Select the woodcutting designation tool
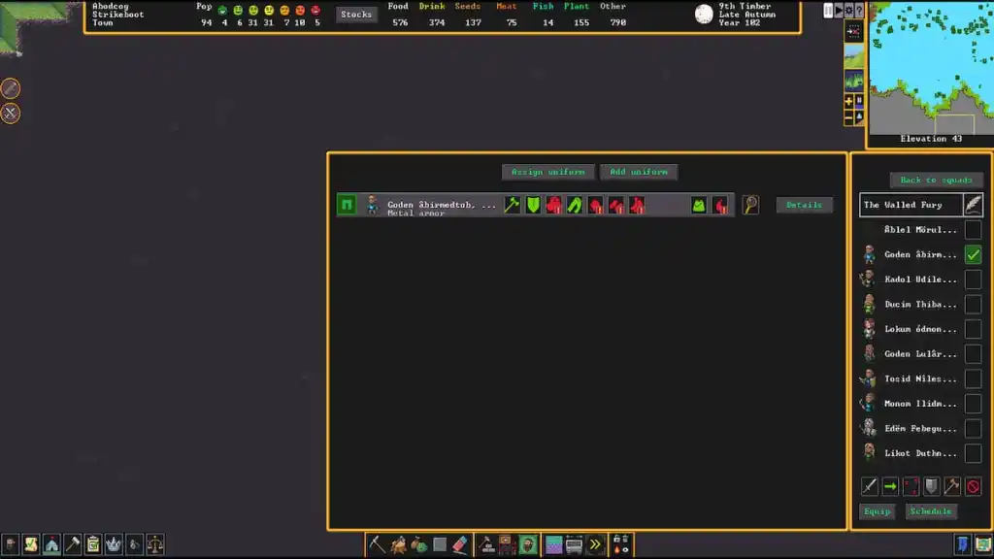 (x=398, y=544)
